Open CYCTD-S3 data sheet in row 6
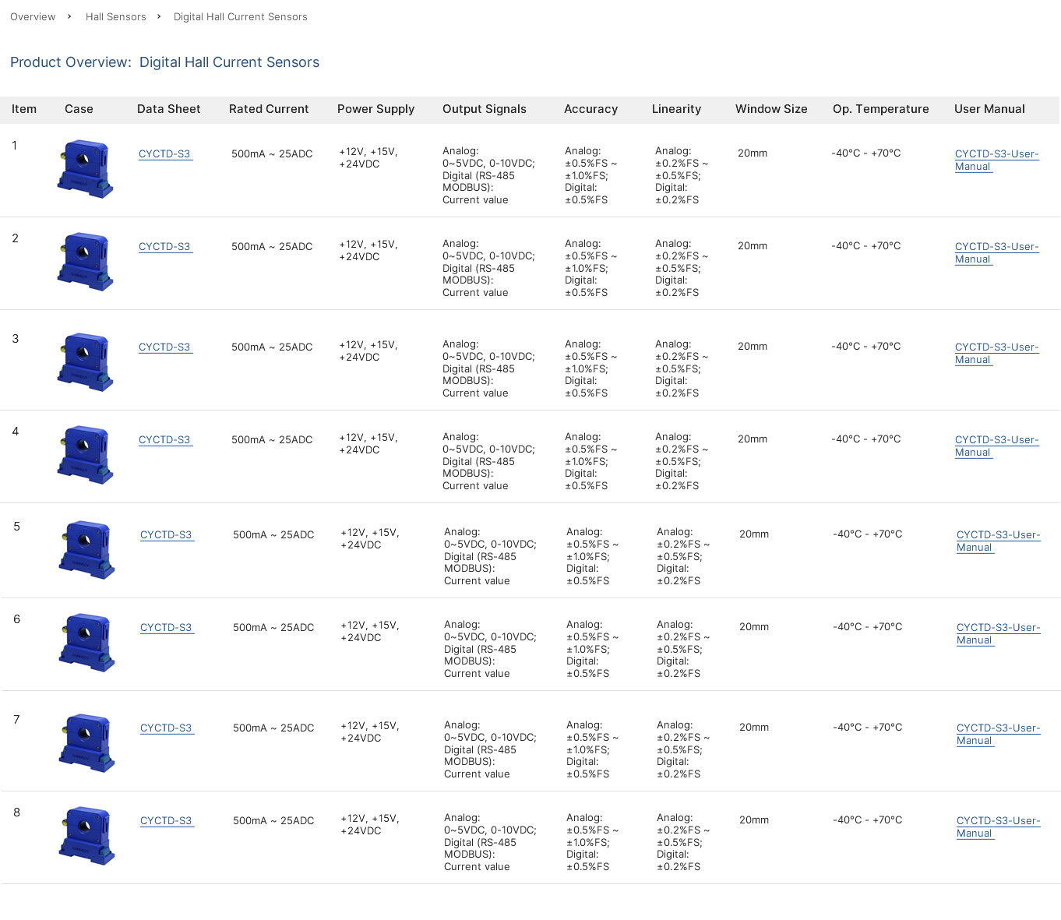Viewport: 1061px width, 920px height. (166, 628)
